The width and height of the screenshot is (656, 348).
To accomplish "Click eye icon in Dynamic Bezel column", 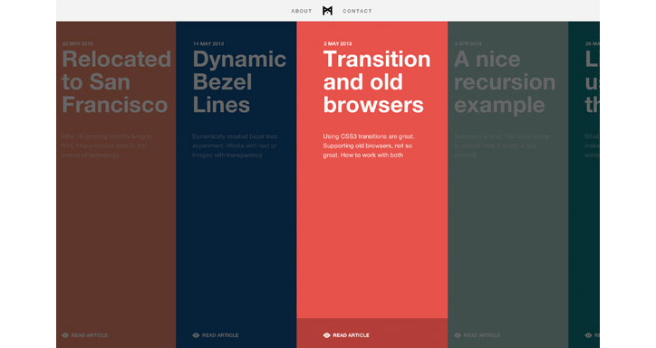I will 197,335.
